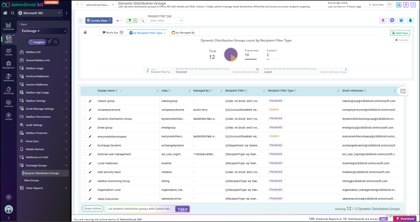This screenshot has width=420, height=222.
Task: Open the blue quick search icon at top right
Action: 399,5
